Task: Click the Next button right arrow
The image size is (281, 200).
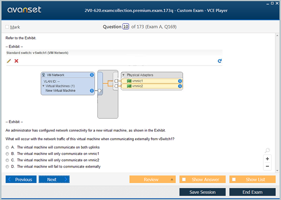Action: (x=66, y=179)
